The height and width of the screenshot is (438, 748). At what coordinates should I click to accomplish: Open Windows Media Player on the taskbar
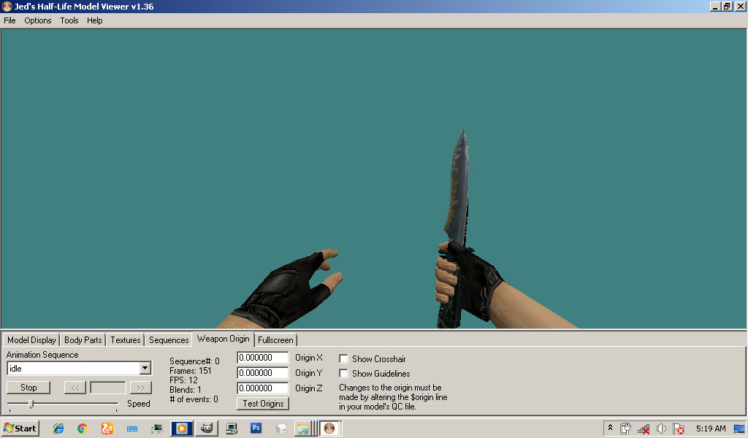tap(181, 429)
